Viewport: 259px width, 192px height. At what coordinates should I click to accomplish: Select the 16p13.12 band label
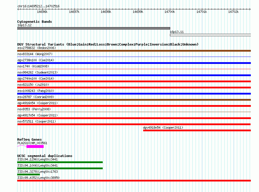point(24,25)
